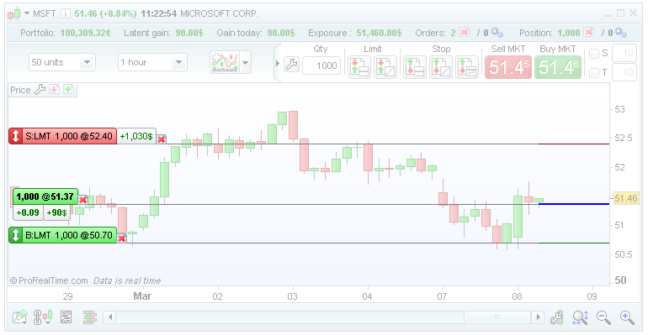Image resolution: width=648 pixels, height=335 pixels.
Task: Open the MSFT instrument info icon
Action: tap(66, 13)
